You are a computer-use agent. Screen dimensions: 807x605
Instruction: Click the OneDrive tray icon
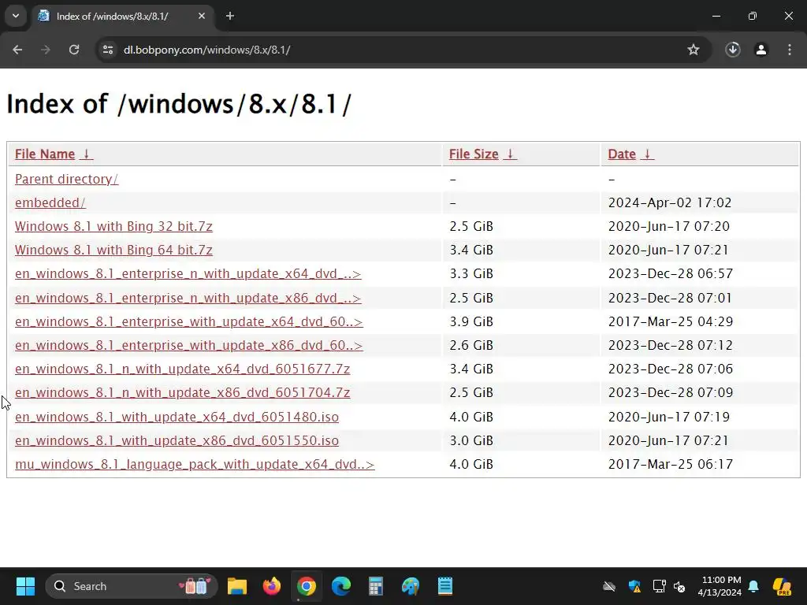tap(609, 586)
